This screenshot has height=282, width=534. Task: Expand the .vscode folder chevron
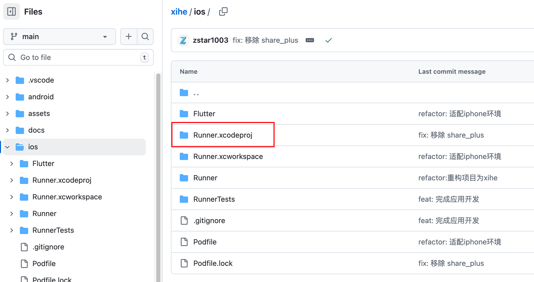[x=8, y=80]
